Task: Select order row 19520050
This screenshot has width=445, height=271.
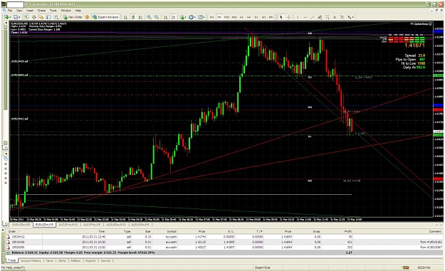Action: [x=224, y=248]
